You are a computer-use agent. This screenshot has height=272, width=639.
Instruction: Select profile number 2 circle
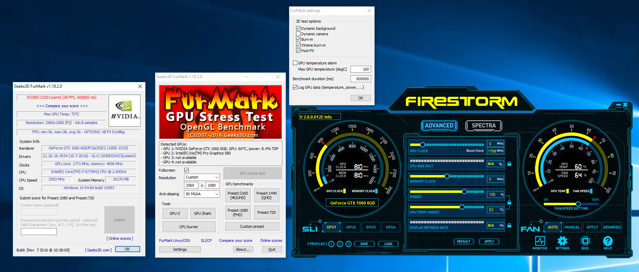point(340,244)
